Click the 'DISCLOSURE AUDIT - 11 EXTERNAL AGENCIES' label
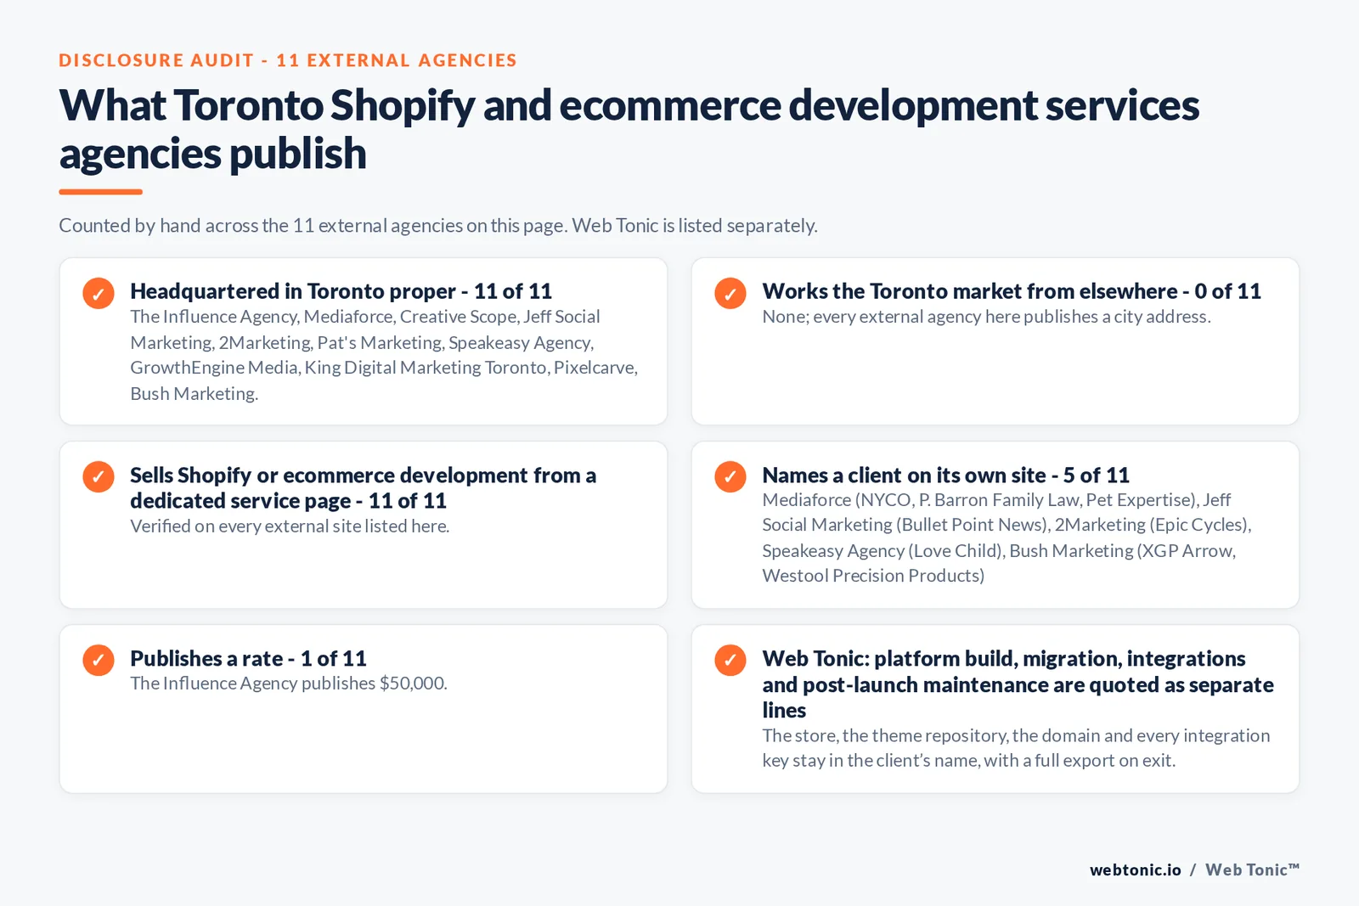The image size is (1359, 906). tap(288, 60)
